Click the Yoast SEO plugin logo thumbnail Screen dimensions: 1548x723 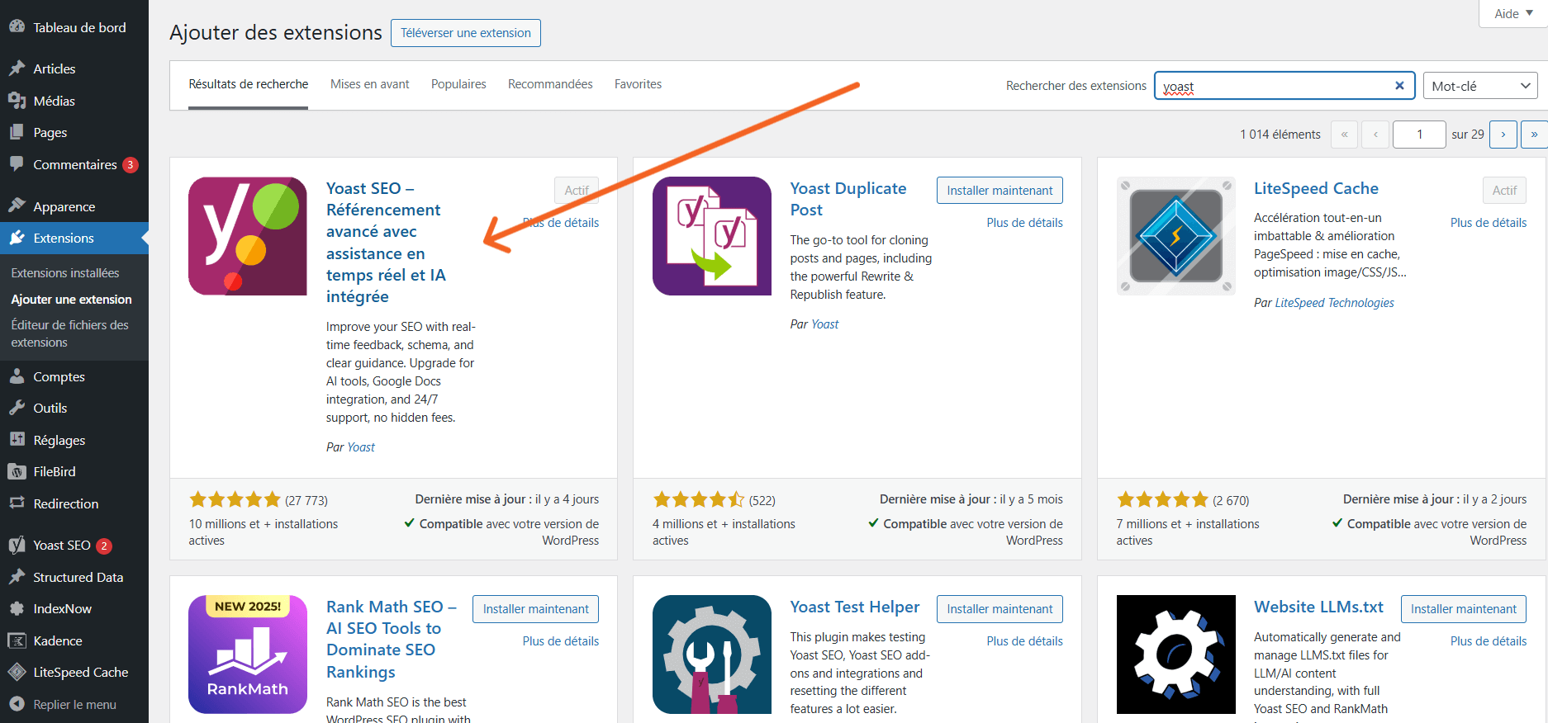coord(247,236)
